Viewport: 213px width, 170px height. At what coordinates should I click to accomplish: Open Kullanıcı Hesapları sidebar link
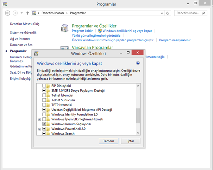tap(21, 59)
